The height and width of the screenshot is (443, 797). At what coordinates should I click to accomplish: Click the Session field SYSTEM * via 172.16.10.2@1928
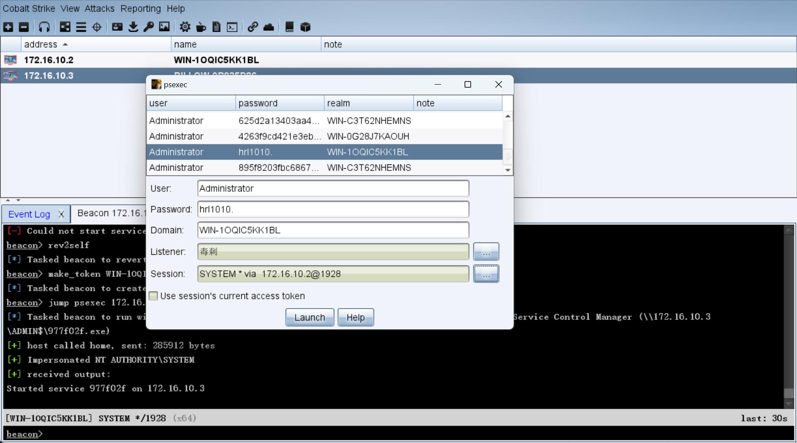[x=333, y=274]
